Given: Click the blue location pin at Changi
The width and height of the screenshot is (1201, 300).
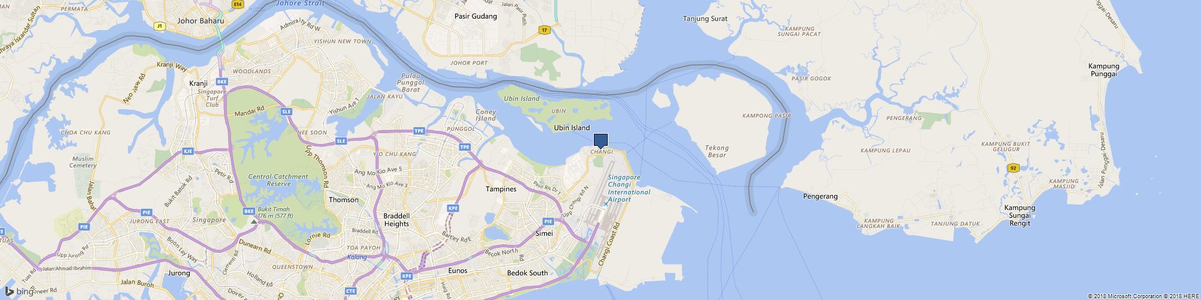Looking at the screenshot, I should (601, 141).
